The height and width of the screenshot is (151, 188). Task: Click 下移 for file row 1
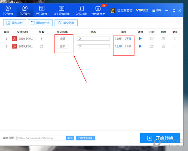click(x=128, y=39)
